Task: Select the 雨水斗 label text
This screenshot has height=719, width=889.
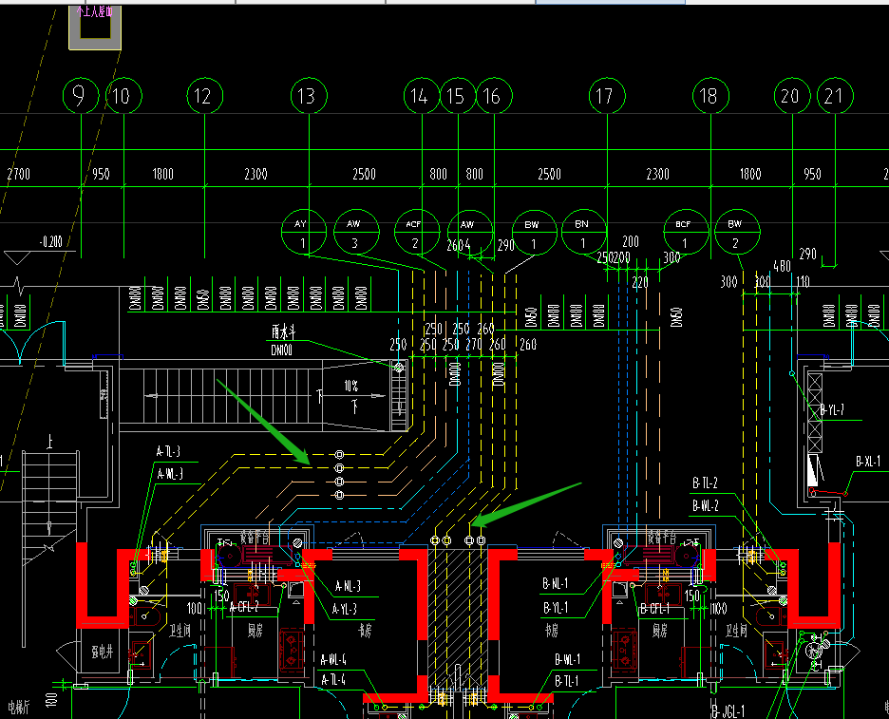Action: pos(283,331)
